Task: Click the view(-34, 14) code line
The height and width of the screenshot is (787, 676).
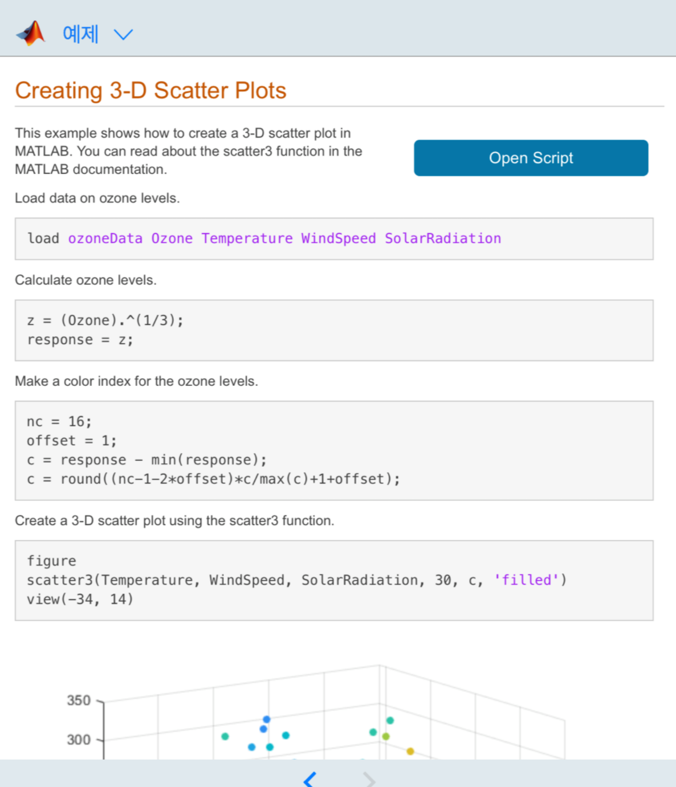Action: click(x=80, y=600)
